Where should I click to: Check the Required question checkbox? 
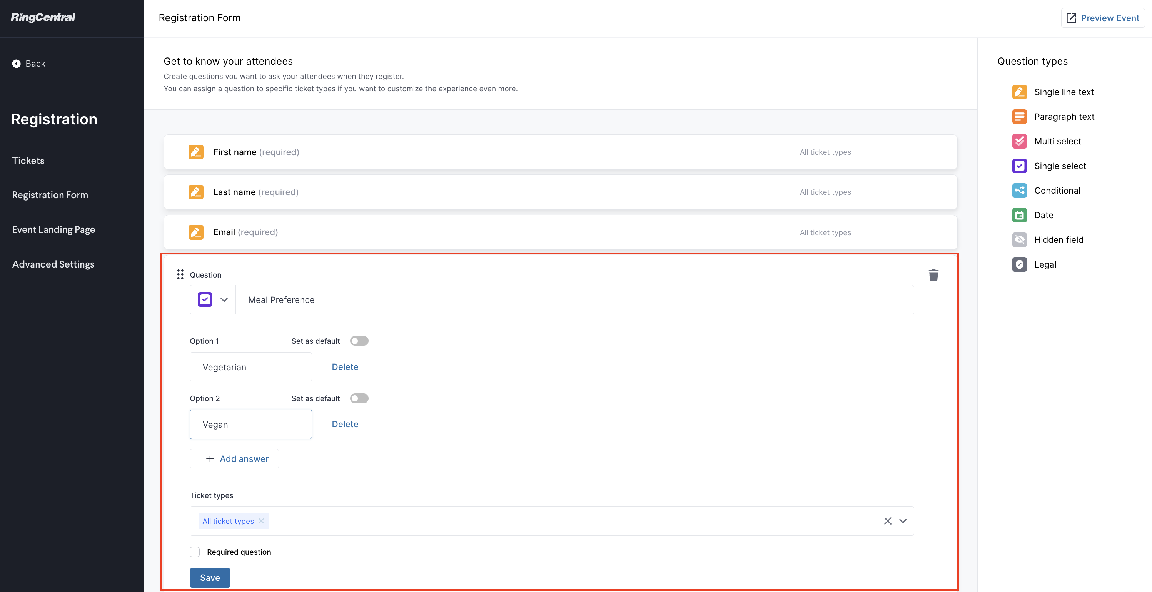(x=195, y=552)
